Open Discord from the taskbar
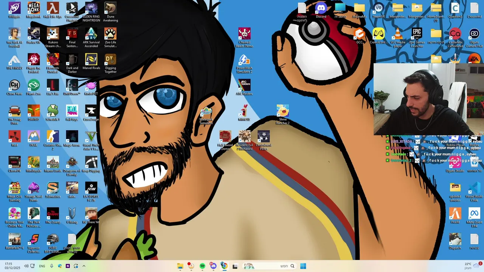Screen dimensions: 484x272 (213, 266)
